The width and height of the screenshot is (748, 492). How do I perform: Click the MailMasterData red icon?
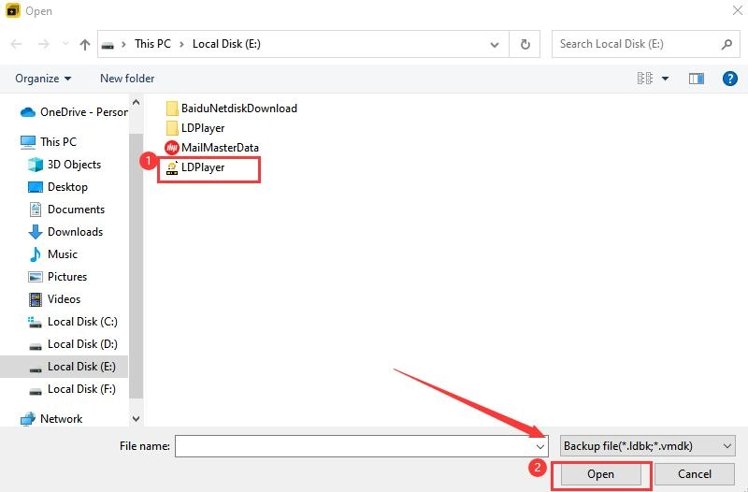(x=172, y=148)
